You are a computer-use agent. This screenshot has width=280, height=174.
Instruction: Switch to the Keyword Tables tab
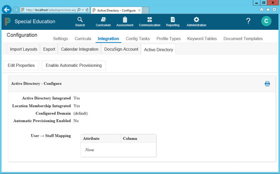click(202, 39)
